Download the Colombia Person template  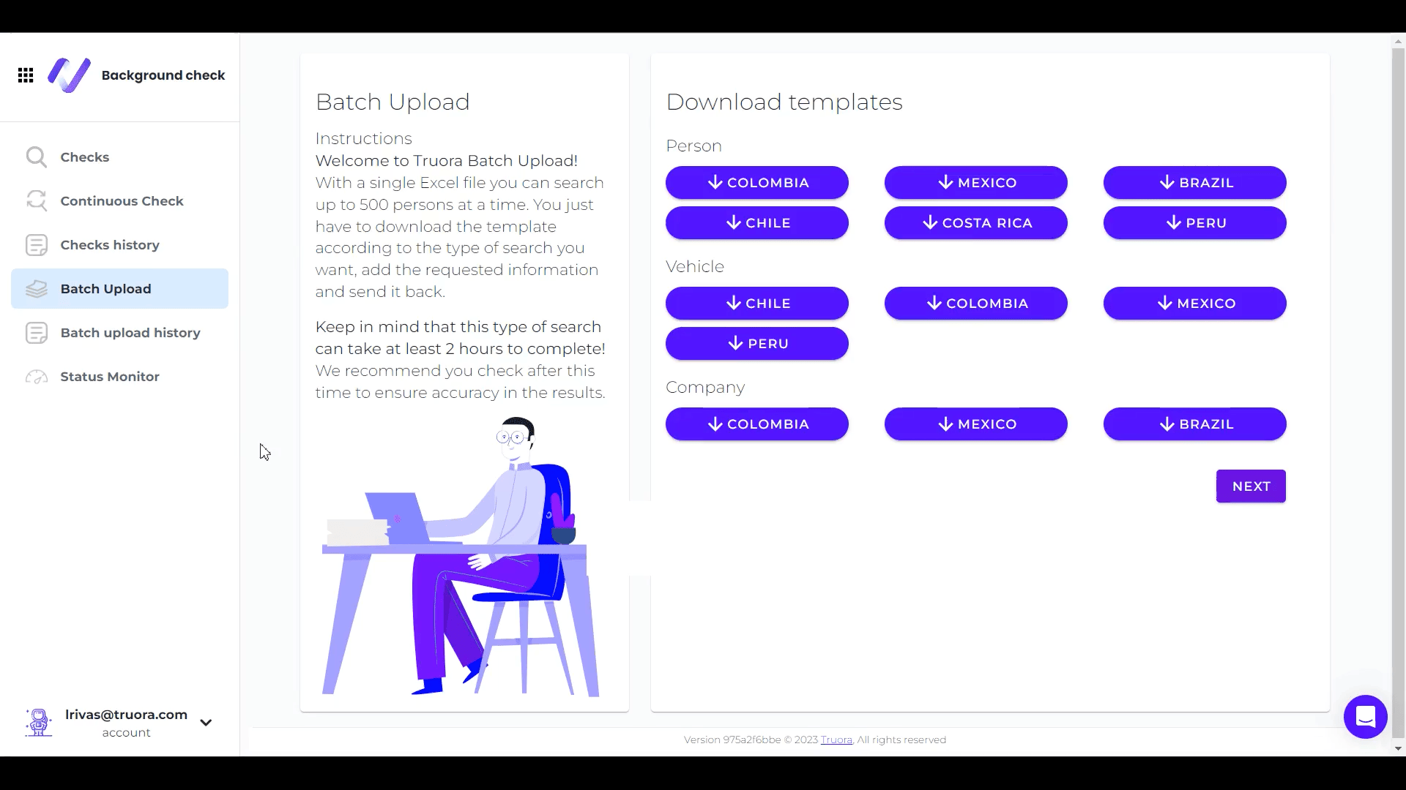757,182
